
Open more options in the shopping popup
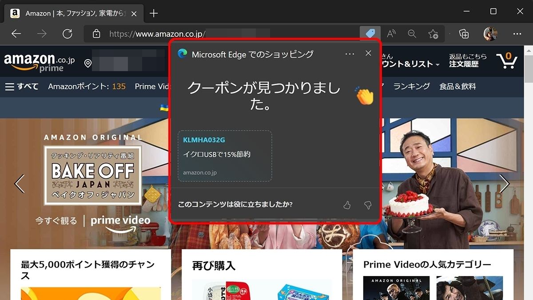(x=350, y=54)
